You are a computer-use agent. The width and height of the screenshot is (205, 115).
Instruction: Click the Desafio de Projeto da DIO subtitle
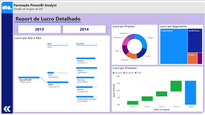point(28,9)
